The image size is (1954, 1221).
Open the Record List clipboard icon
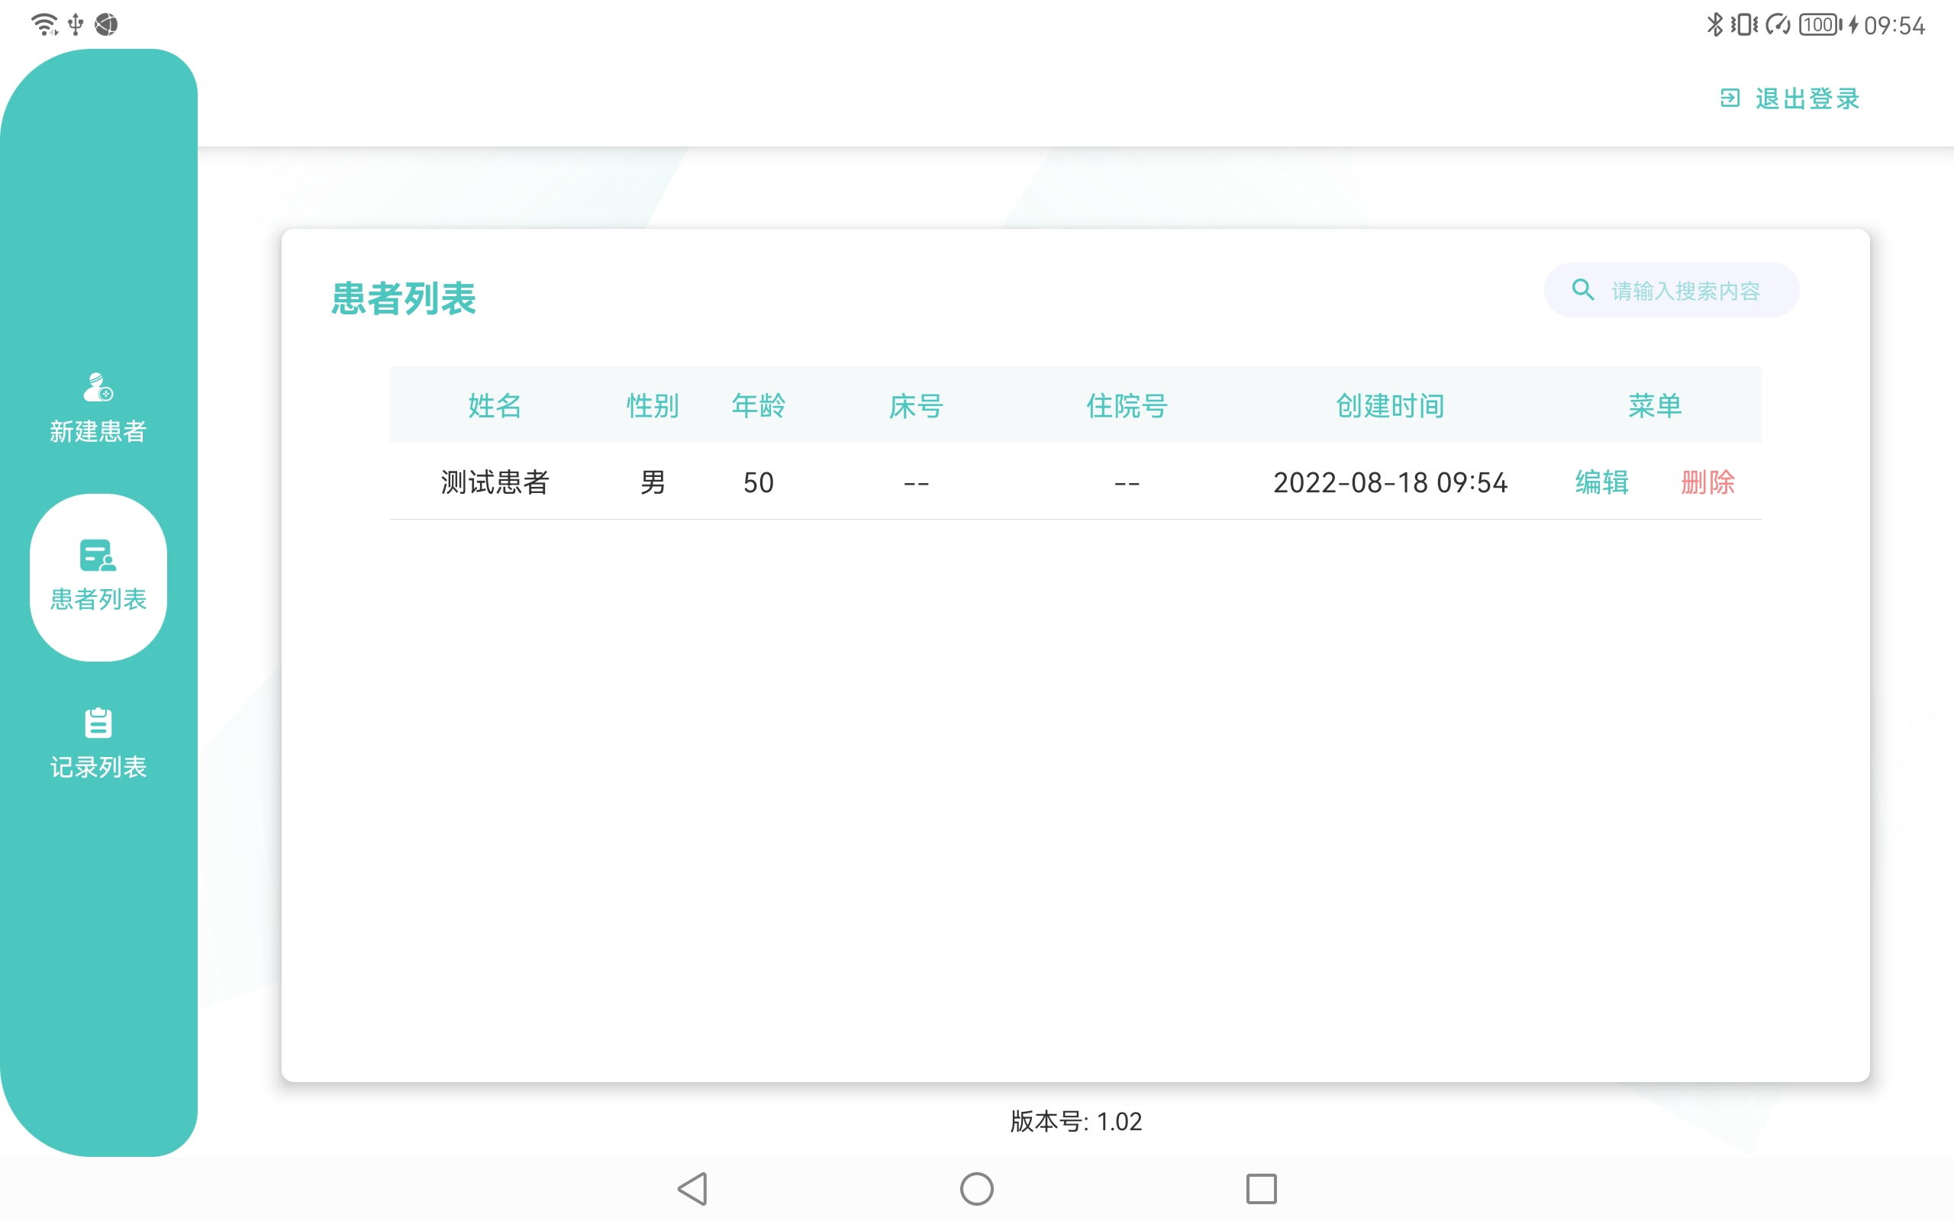pos(98,723)
